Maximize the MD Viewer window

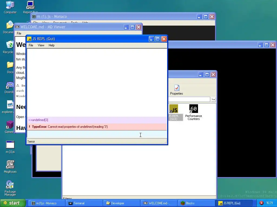[x=132, y=27]
